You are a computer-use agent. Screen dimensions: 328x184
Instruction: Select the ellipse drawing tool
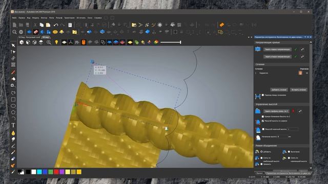13,106
